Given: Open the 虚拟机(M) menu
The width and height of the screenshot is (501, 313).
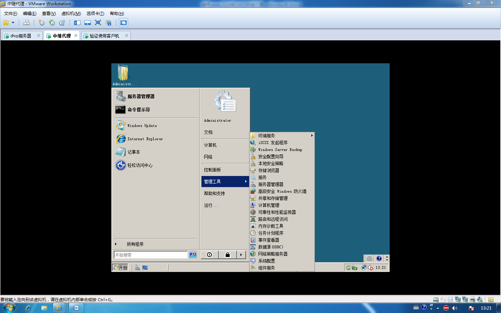Looking at the screenshot, I should pos(71,14).
